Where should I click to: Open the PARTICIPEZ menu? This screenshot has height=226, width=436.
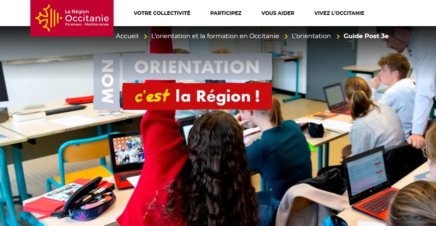coord(226,13)
